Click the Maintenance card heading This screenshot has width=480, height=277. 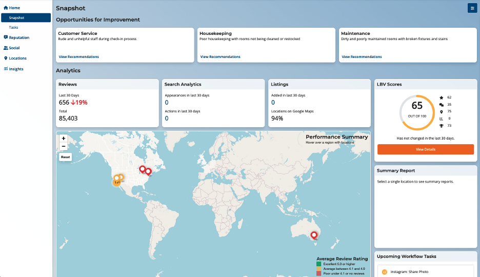(355, 33)
